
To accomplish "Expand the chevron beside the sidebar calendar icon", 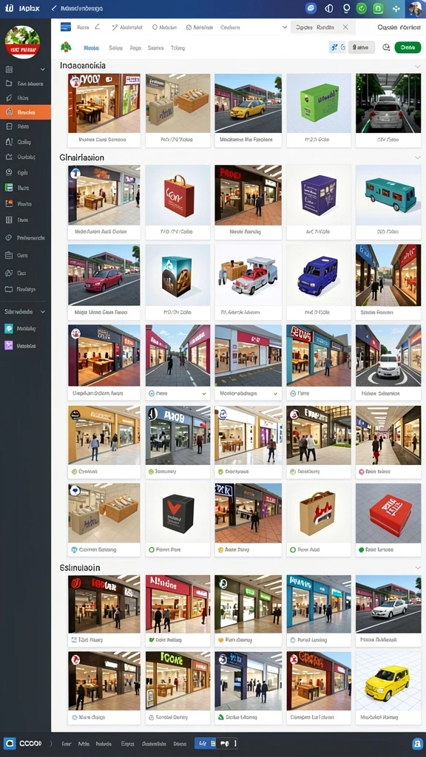I will pyautogui.click(x=42, y=69).
